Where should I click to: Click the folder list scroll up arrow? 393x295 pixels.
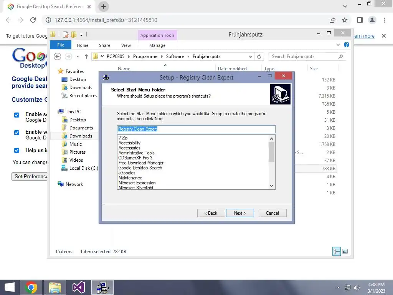(271, 138)
